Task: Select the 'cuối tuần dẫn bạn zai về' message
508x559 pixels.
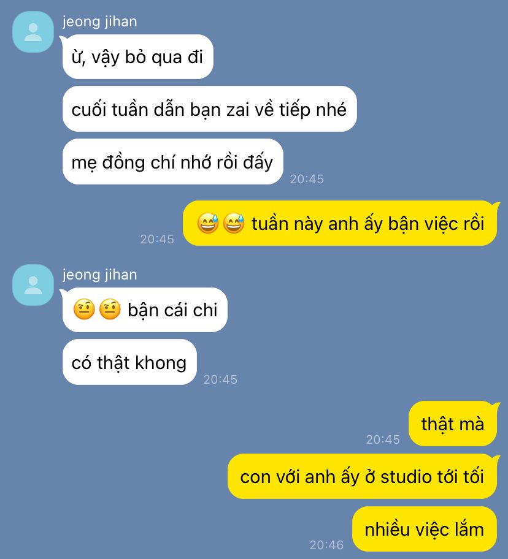Action: [209, 109]
